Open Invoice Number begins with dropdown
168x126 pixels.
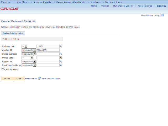click(x=29, y=54)
